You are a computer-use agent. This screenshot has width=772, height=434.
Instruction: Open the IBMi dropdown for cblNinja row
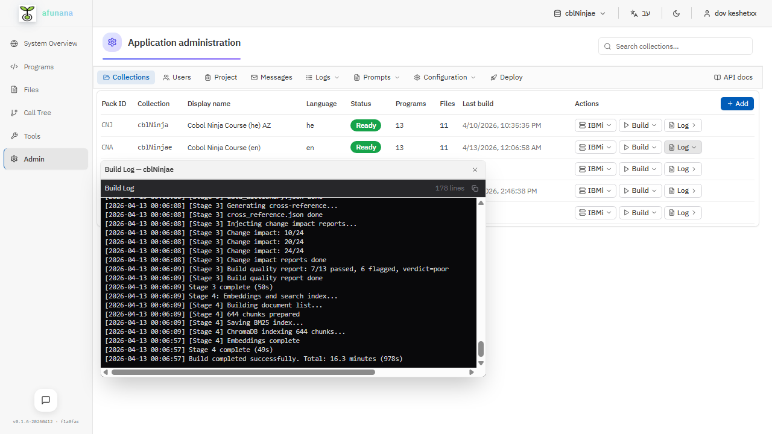tap(595, 125)
